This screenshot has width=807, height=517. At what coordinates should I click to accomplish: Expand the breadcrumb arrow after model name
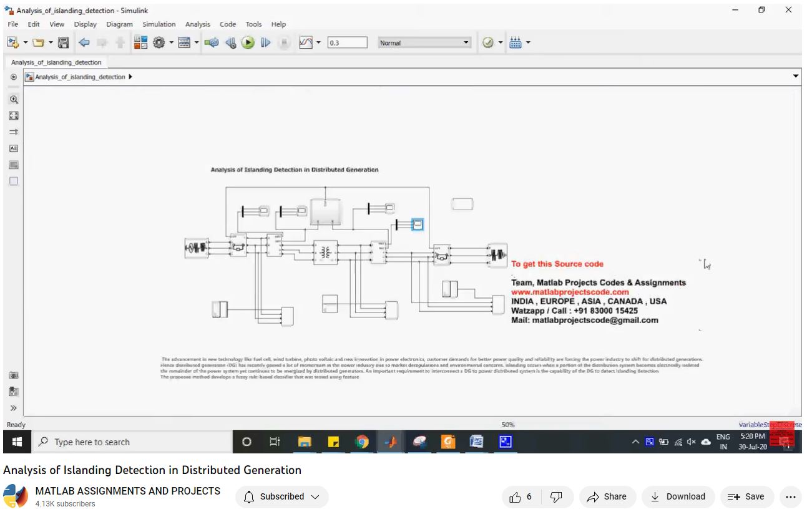point(130,77)
